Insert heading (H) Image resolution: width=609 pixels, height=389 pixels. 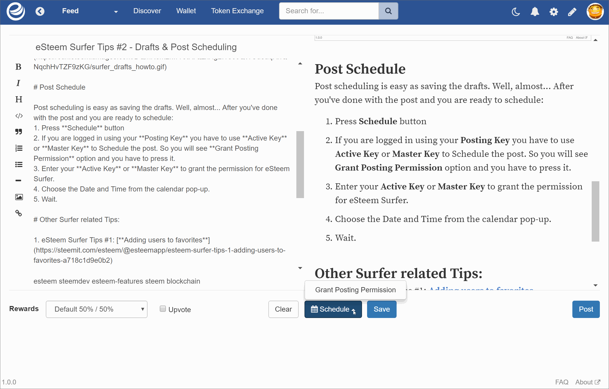(19, 99)
